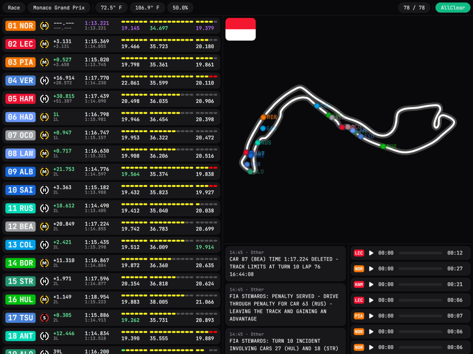The width and height of the screenshot is (473, 354).
Task: Click the HAM tag in radio list
Action: 359,285
